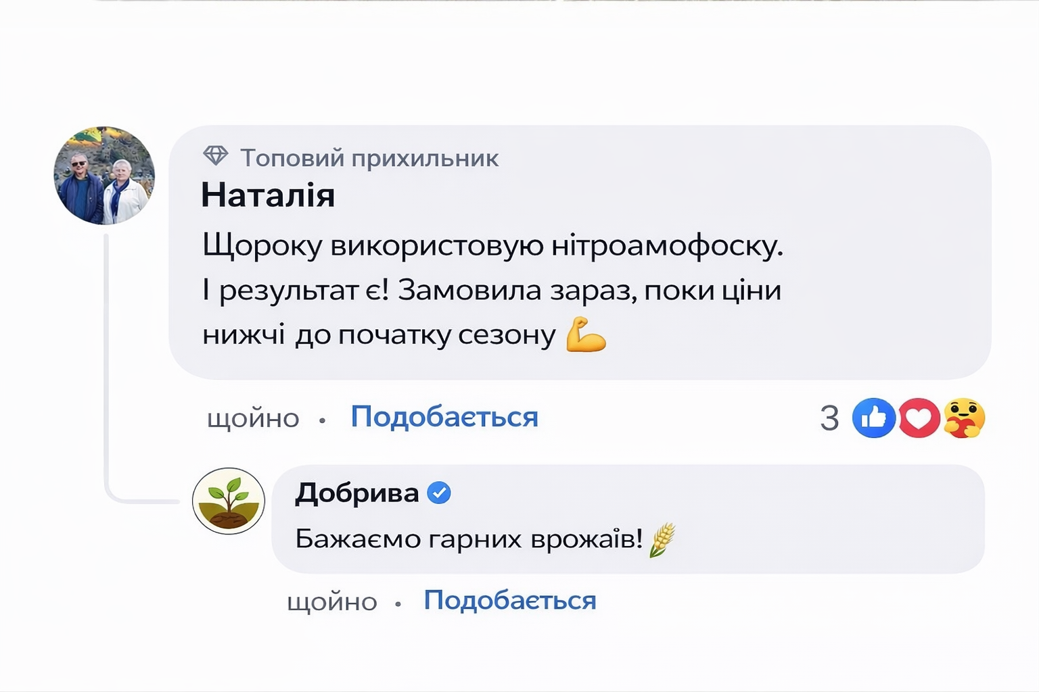Image resolution: width=1039 pixels, height=692 pixels.
Task: Open the reactions count showing 3
Action: [829, 418]
